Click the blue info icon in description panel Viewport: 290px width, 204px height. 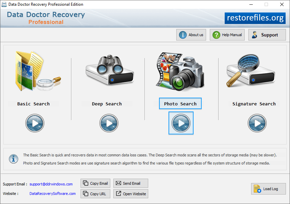[x=14, y=159]
